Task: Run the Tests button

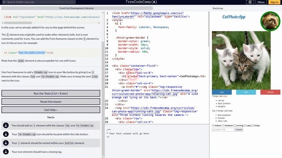Action: (51, 93)
